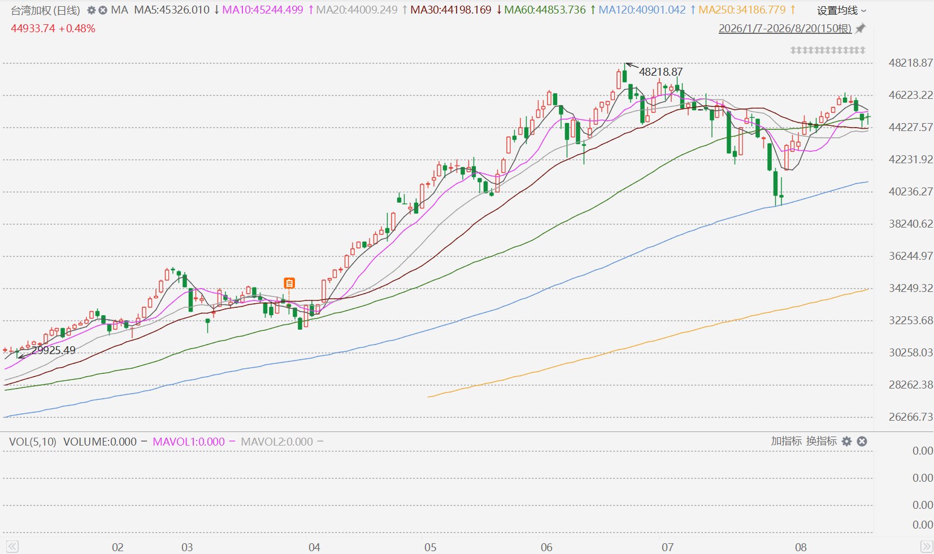Click the 07 month label on time axis
The height and width of the screenshot is (554, 934).
point(668,547)
